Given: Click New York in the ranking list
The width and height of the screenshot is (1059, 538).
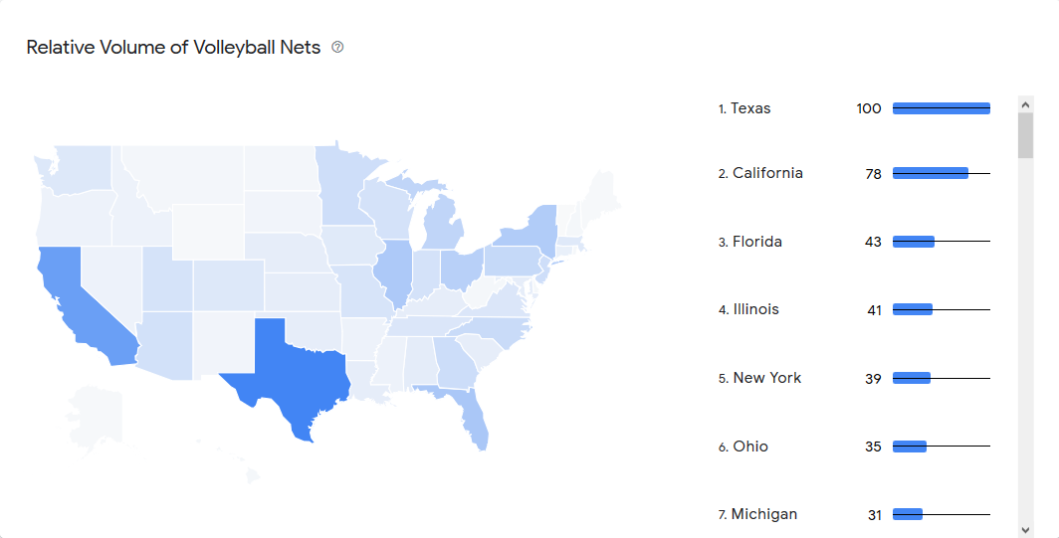Looking at the screenshot, I should point(766,378).
